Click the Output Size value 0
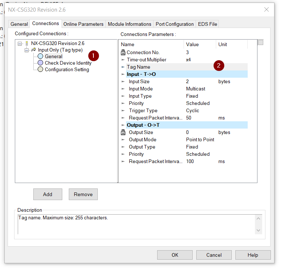 tap(187, 133)
